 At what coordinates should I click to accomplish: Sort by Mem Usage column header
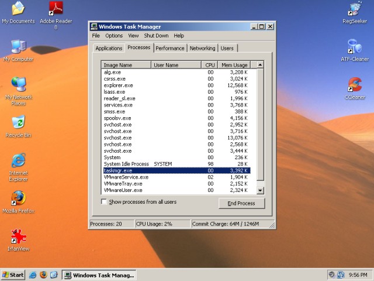(234, 65)
